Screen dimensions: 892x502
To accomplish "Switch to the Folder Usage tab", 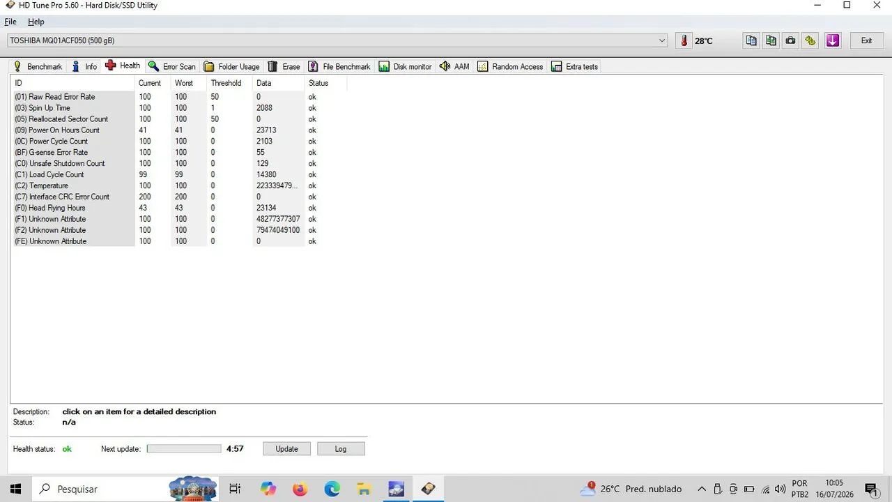I will (231, 67).
